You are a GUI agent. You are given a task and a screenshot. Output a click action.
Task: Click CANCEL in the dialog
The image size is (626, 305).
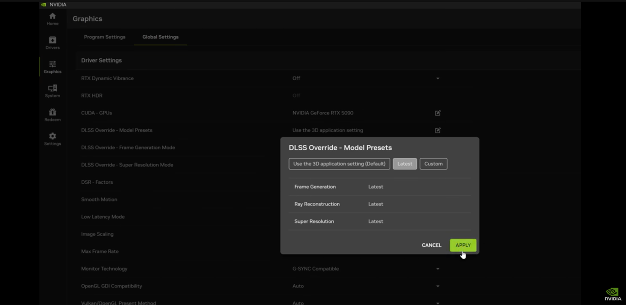point(431,245)
